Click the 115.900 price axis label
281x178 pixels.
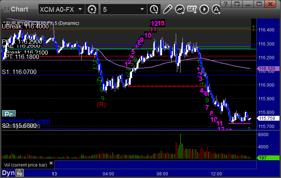point(266,98)
